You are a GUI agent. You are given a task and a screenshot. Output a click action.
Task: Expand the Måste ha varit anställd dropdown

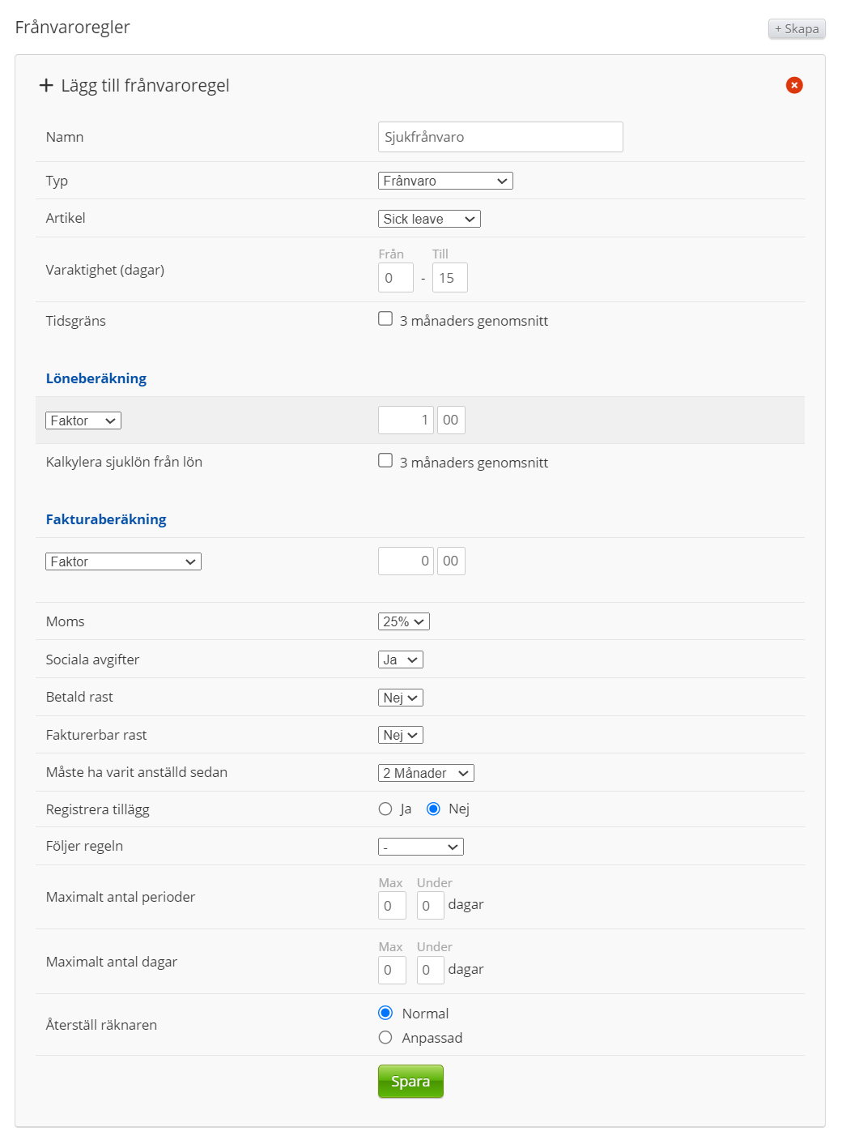tap(426, 773)
